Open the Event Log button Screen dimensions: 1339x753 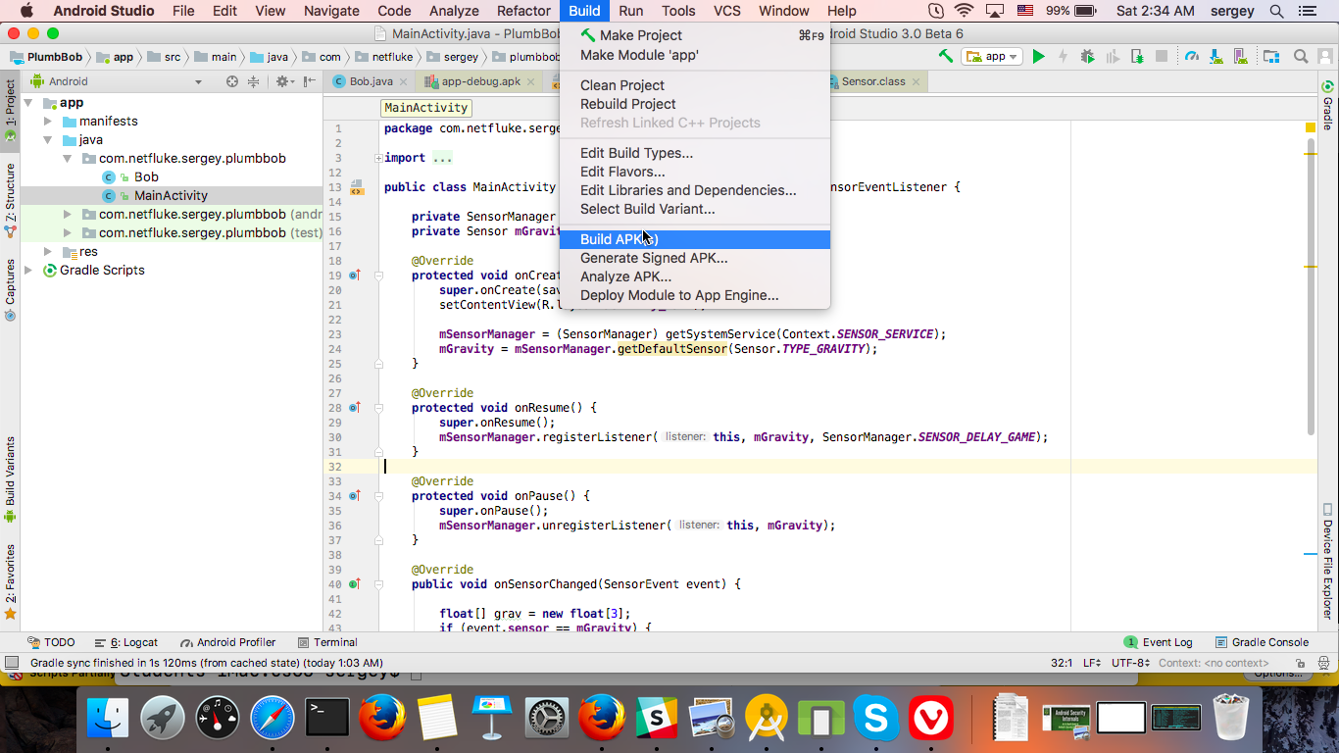[1158, 642]
